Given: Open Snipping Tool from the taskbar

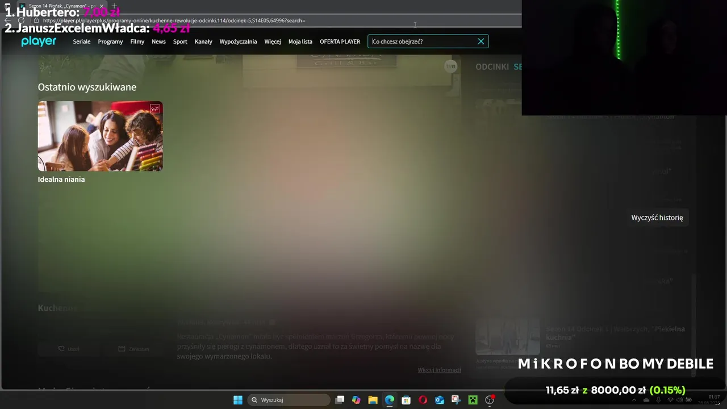Looking at the screenshot, I should click(x=456, y=400).
